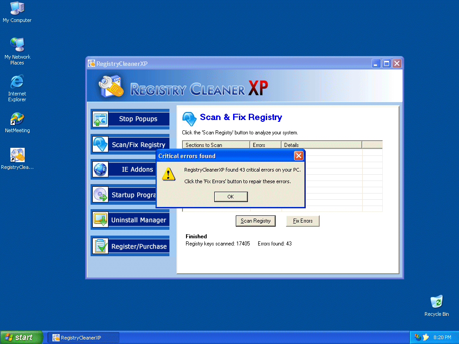Click the Startup Programs disc icon
This screenshot has width=459, height=344.
click(x=100, y=195)
